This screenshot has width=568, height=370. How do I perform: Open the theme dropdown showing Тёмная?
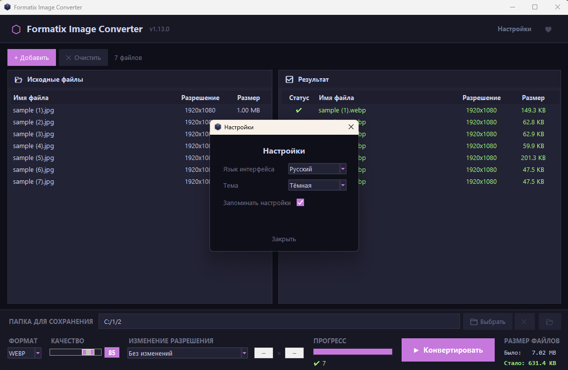pos(317,185)
